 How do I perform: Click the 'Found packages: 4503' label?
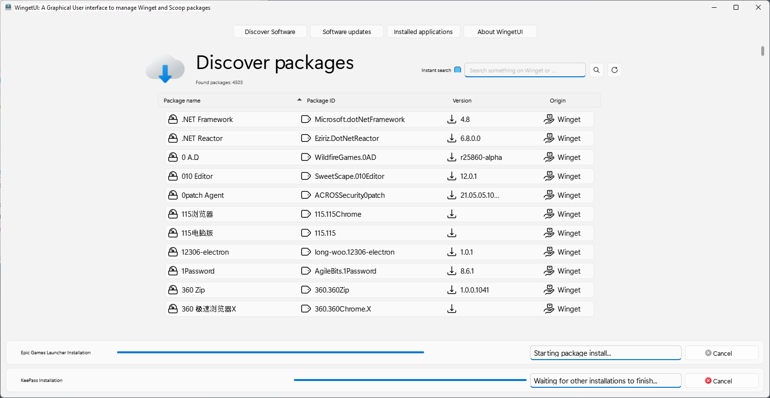[219, 83]
